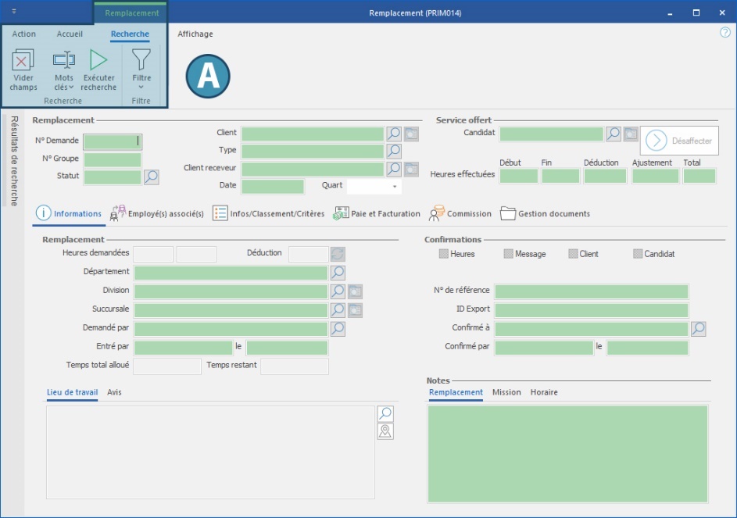
Task: Click the Candidat search magnifier icon
Action: tap(614, 134)
